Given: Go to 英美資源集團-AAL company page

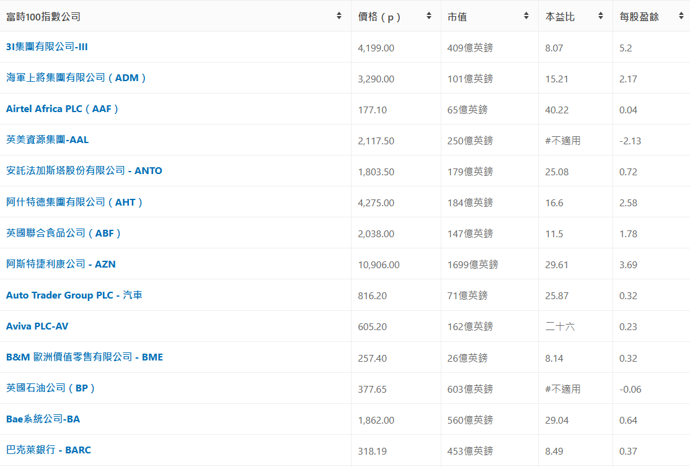Looking at the screenshot, I should coord(47,140).
